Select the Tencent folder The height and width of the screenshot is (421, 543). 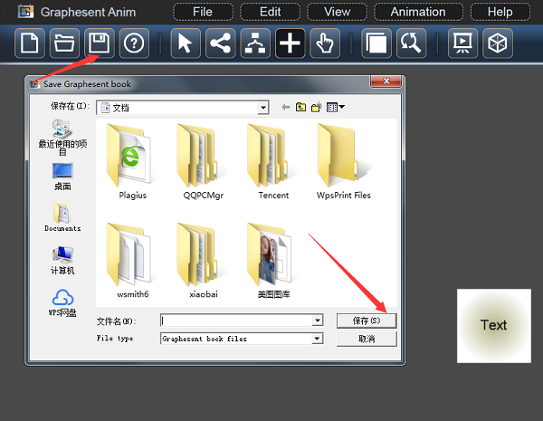pyautogui.click(x=273, y=161)
